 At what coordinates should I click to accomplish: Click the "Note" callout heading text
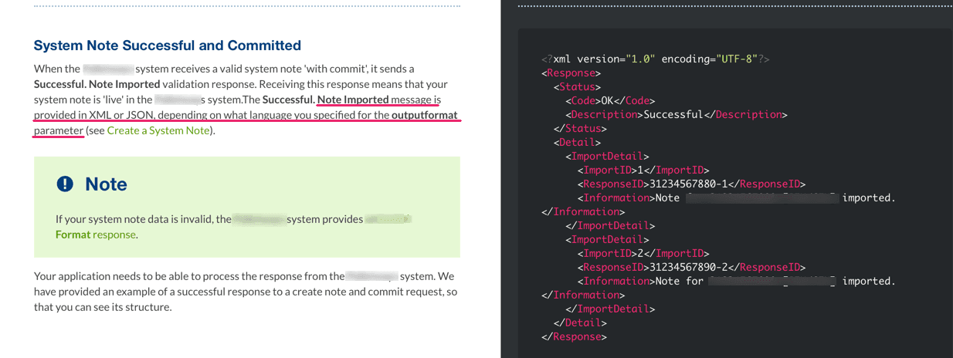pos(106,184)
